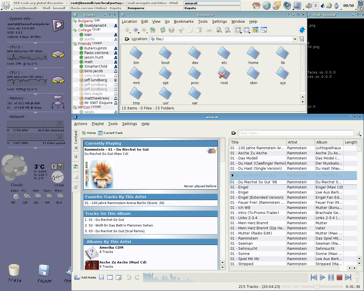Open Konqueror's Settings menu
Viewport: 364px width, 291px height.
click(x=219, y=22)
